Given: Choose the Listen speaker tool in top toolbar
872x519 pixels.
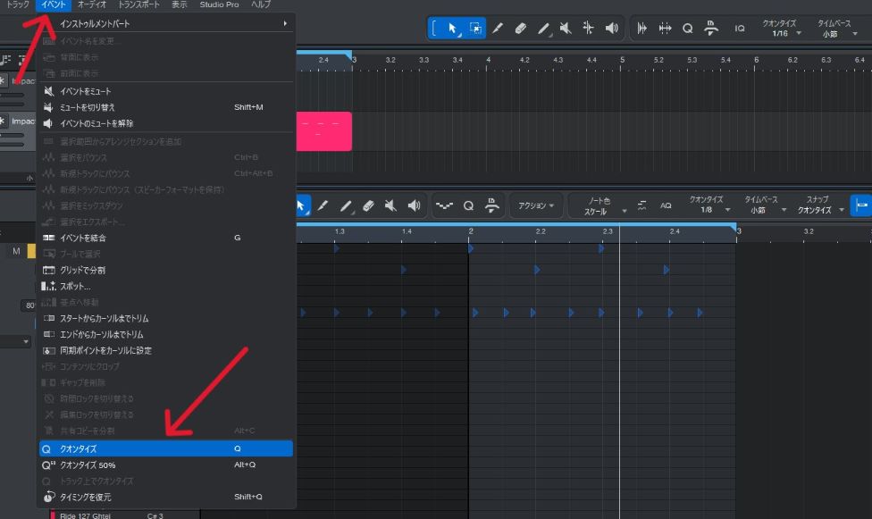Looking at the screenshot, I should (611, 29).
